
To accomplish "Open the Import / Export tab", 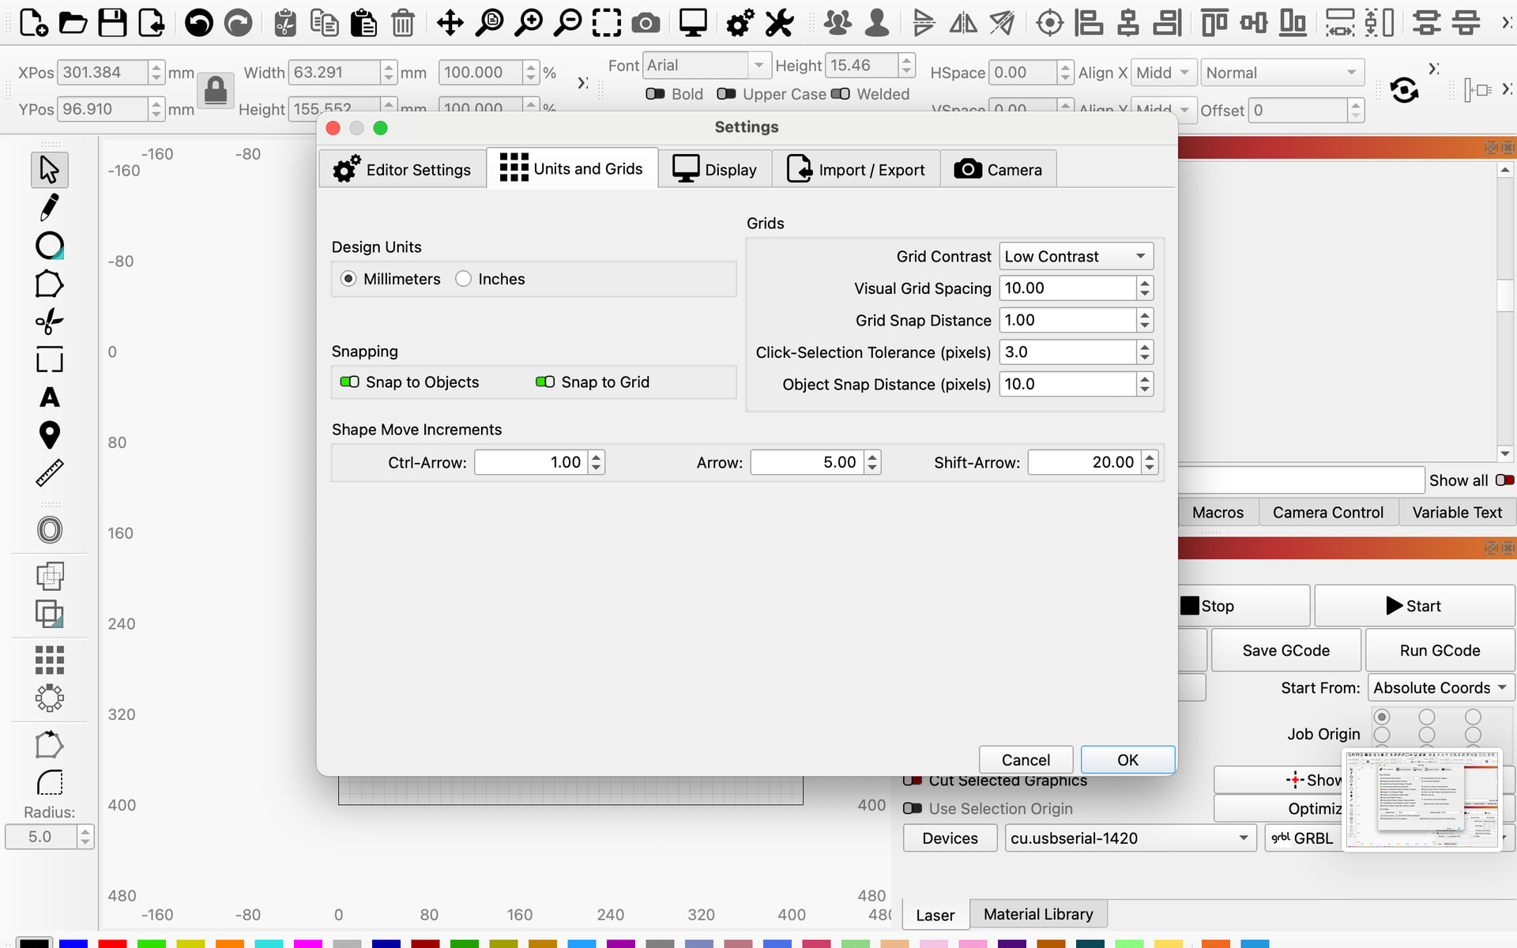I will [856, 170].
